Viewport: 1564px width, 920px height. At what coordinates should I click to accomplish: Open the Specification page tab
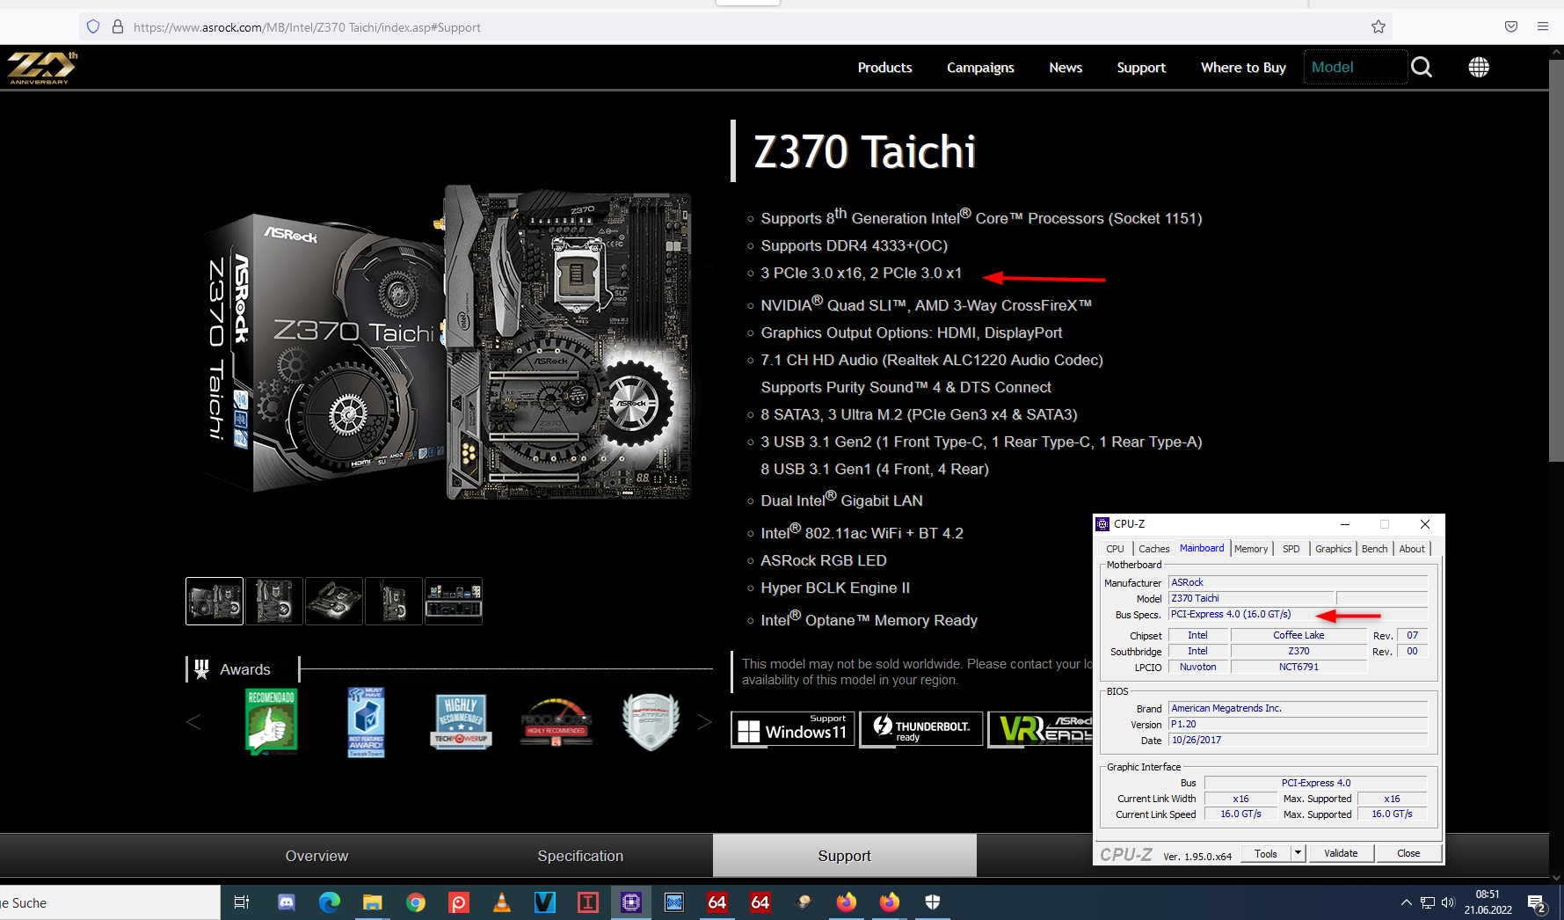[x=580, y=856]
